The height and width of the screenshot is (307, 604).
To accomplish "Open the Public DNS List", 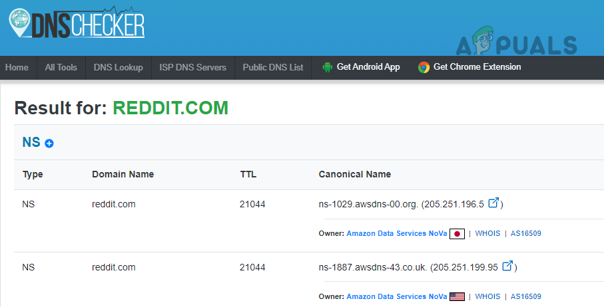I will click(273, 67).
